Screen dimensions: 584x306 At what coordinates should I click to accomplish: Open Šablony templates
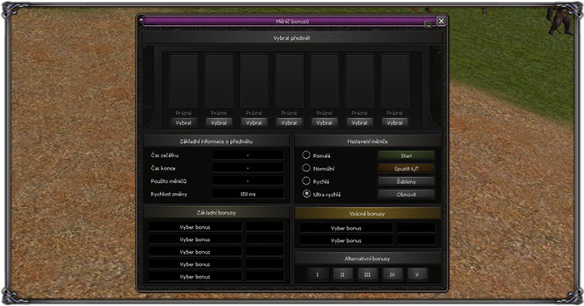pyautogui.click(x=407, y=181)
